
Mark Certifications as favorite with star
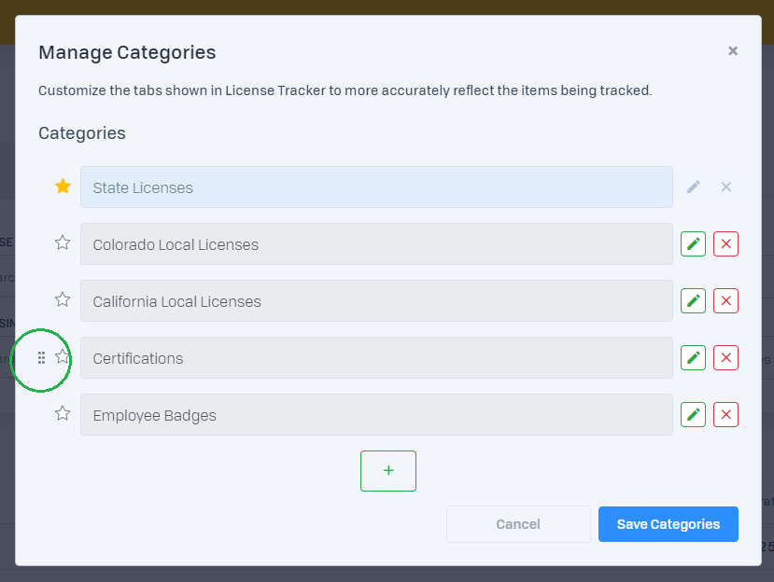63,356
